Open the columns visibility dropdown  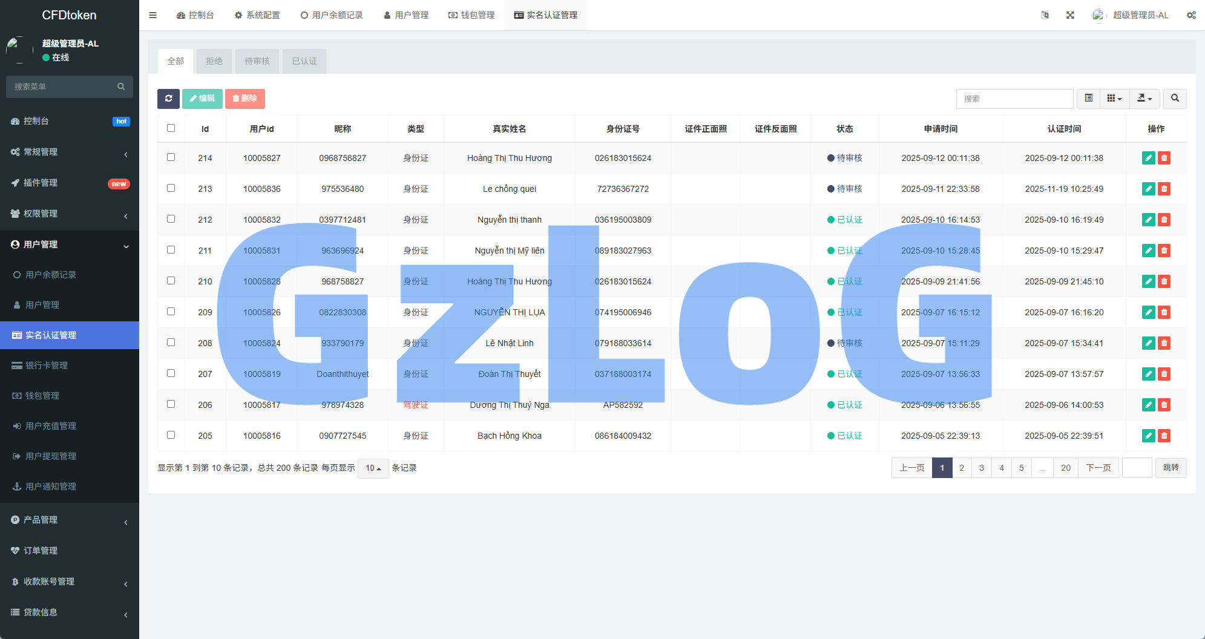coord(1114,99)
